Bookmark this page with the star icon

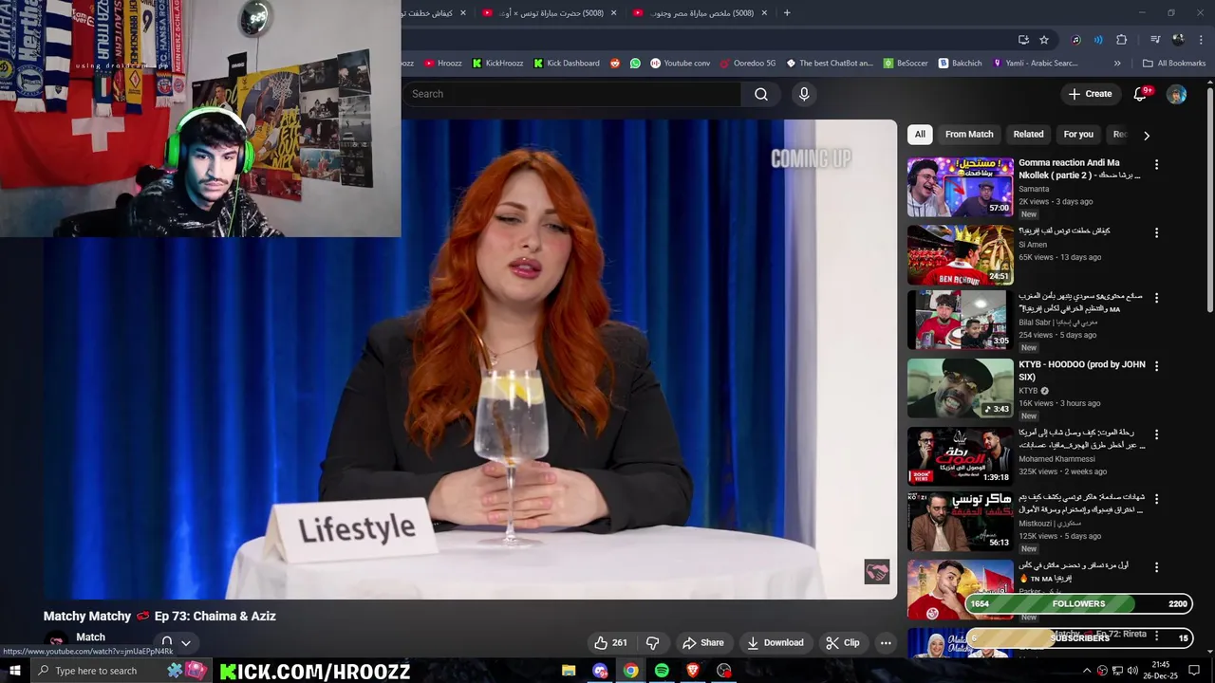coord(1044,40)
